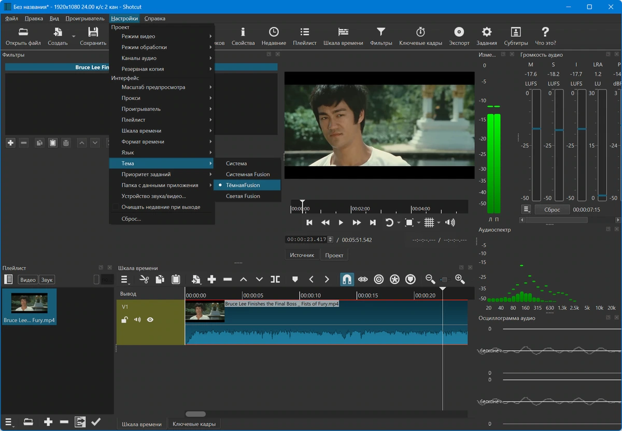
Task: Zoom out the timeline with magnifier minus
Action: [430, 279]
